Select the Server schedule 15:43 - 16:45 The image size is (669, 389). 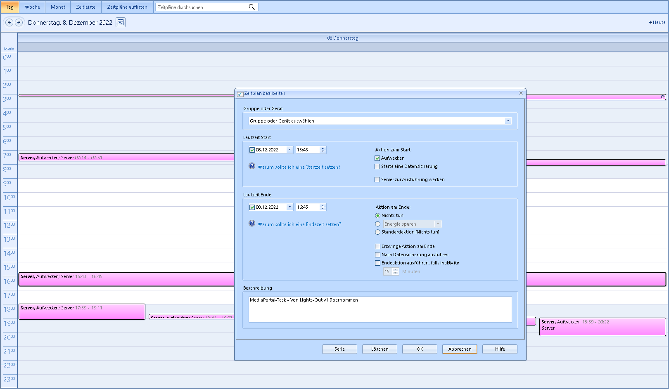(x=126, y=279)
